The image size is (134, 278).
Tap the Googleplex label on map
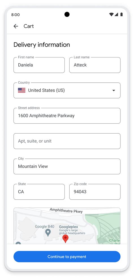coord(68,227)
